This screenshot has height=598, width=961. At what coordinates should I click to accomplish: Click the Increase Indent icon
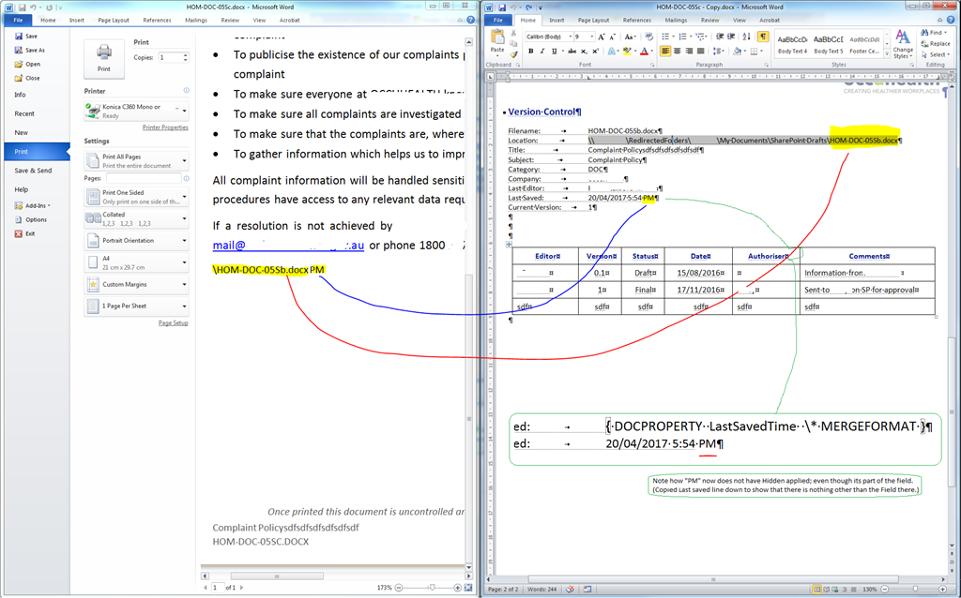point(731,37)
